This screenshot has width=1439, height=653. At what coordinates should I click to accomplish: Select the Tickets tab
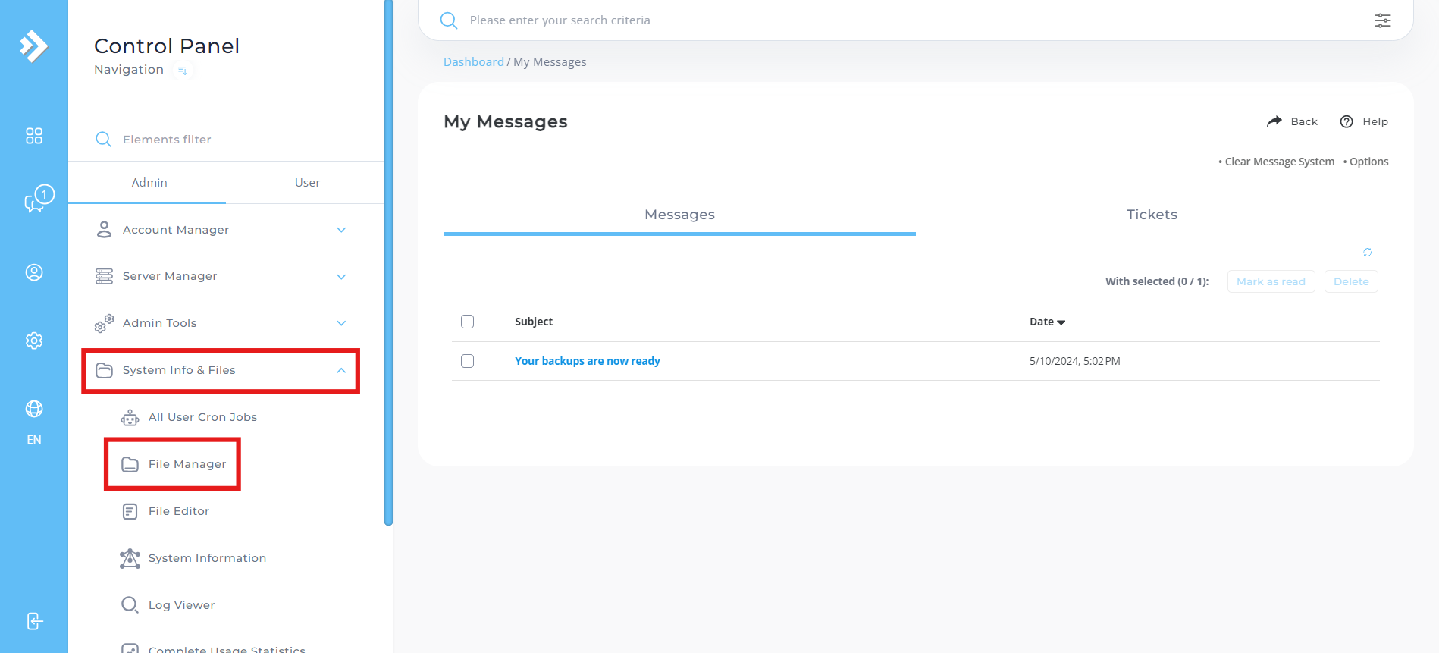click(1152, 215)
